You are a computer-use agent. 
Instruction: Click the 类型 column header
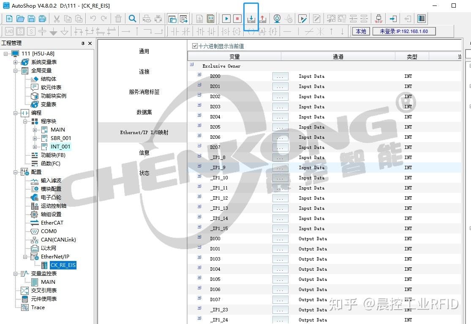pos(412,56)
